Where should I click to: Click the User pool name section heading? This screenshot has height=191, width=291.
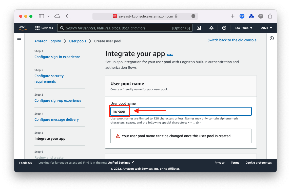tap(127, 84)
